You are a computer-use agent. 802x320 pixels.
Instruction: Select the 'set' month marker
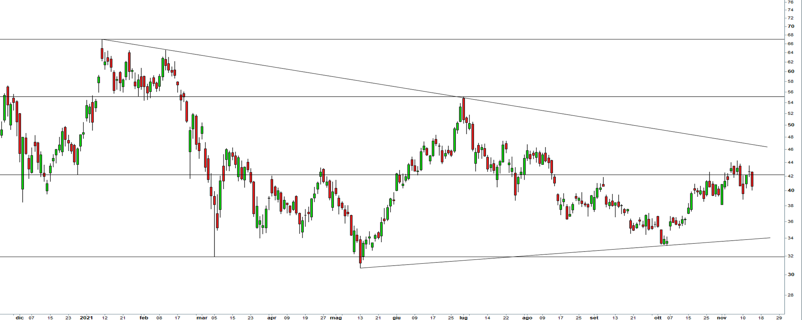tap(594, 318)
